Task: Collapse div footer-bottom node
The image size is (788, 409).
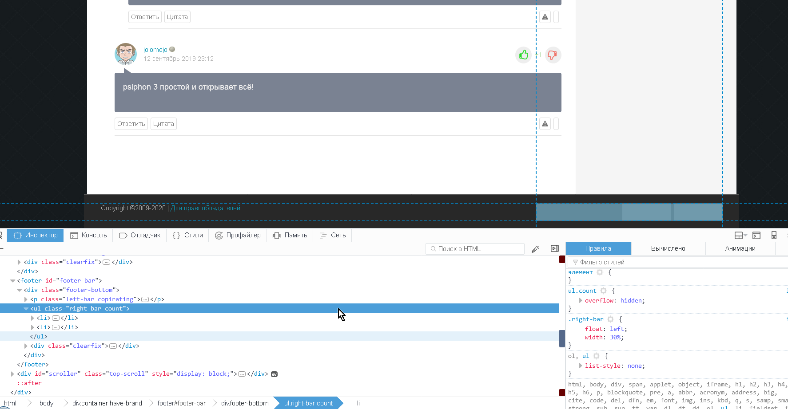Action: [x=20, y=290]
